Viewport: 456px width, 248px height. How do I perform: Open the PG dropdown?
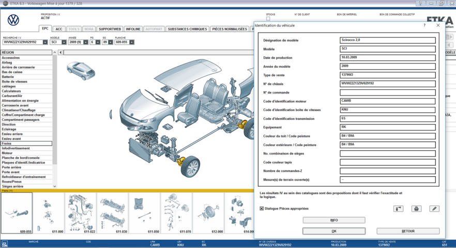(x=98, y=42)
